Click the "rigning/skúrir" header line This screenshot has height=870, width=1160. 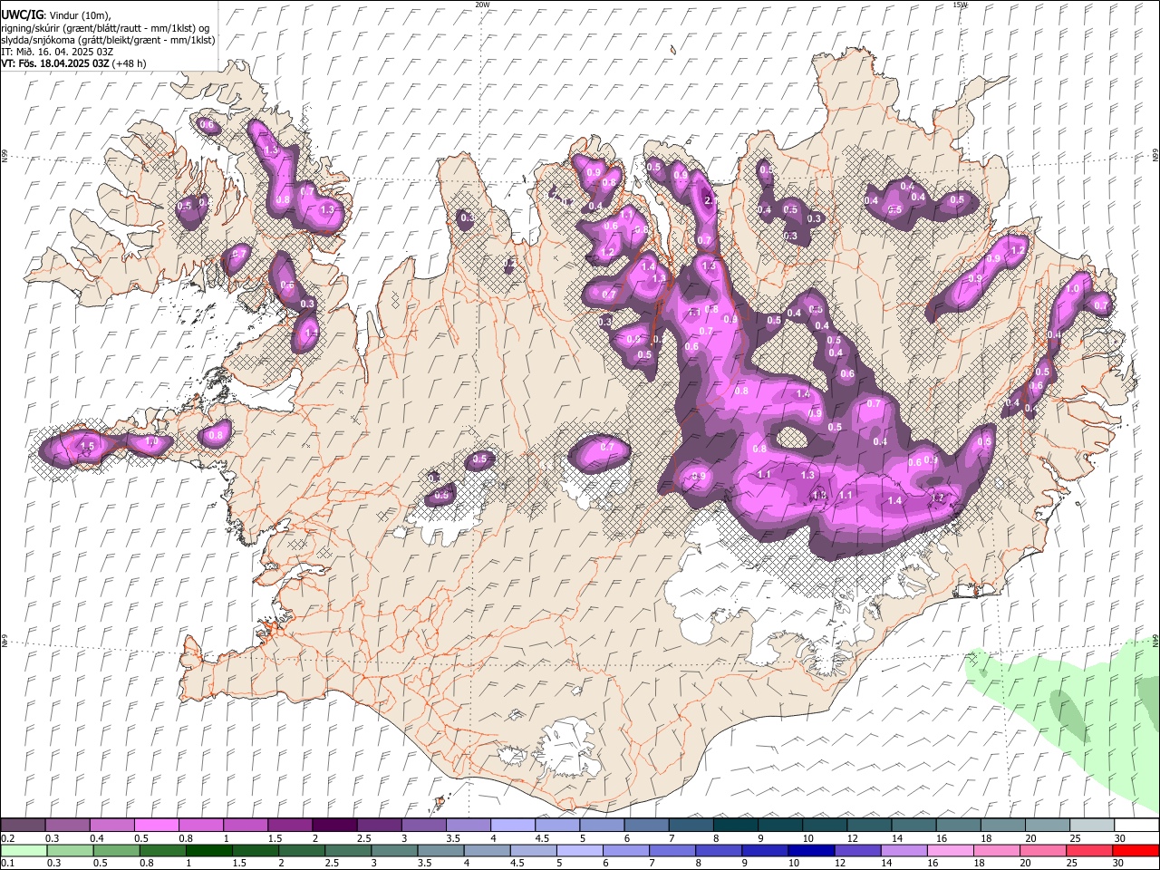point(105,28)
